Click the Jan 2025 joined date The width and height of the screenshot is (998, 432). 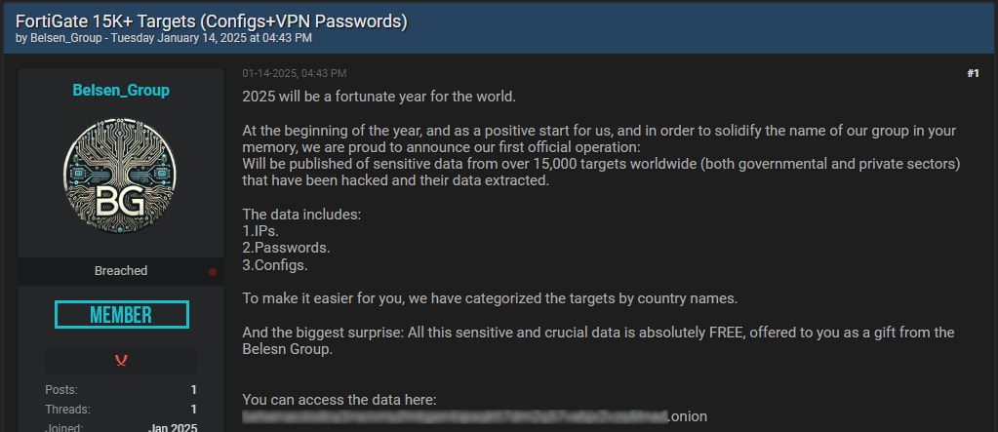173,427
